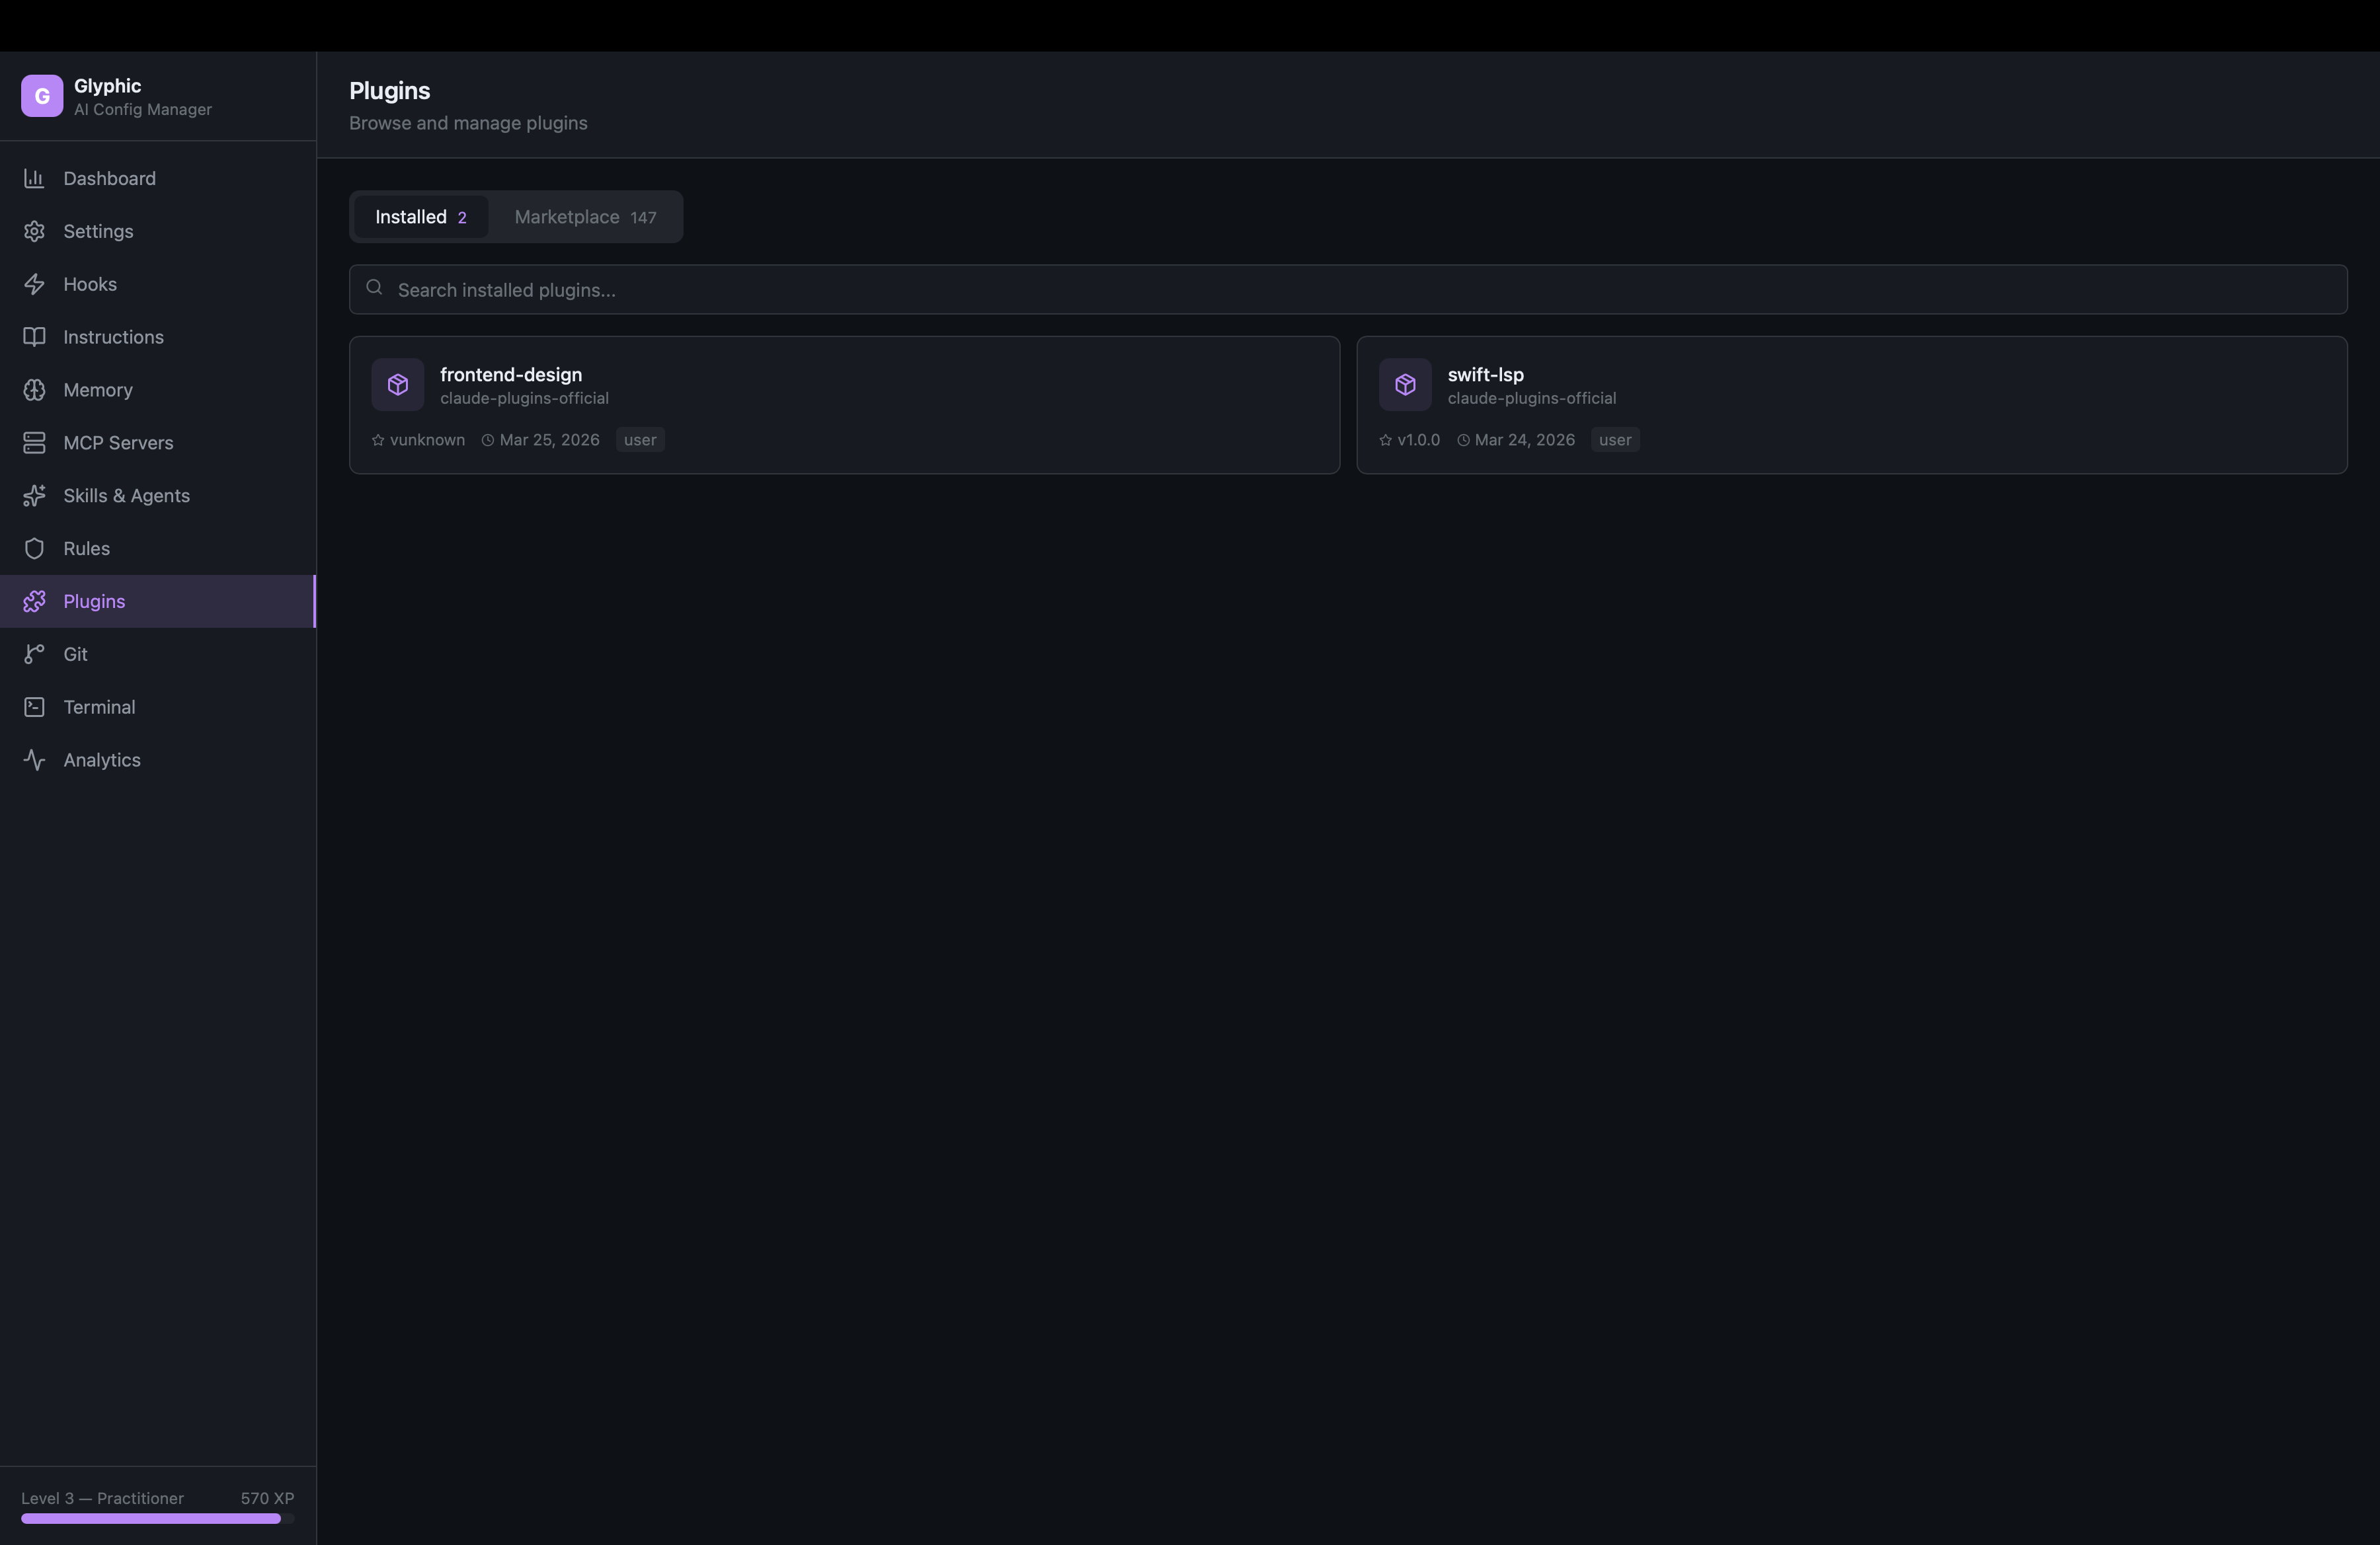This screenshot has height=1545, width=2380.
Task: Focus the Search installed plugins field
Action: pos(1347,290)
